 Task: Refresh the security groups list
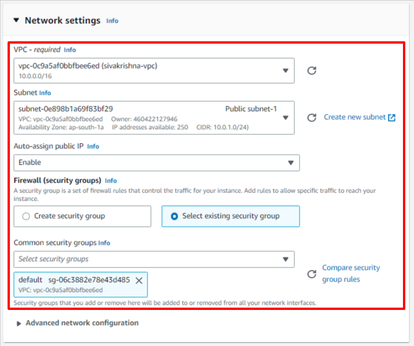(312, 274)
